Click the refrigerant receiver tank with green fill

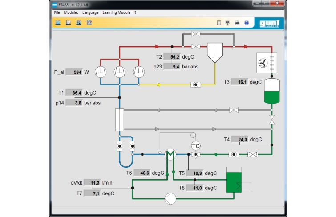click(x=272, y=91)
